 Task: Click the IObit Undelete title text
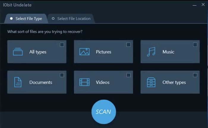tap(17, 5)
